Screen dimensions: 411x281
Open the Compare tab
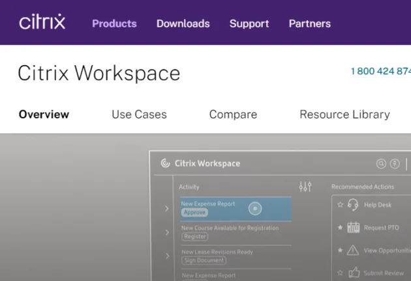(x=233, y=114)
